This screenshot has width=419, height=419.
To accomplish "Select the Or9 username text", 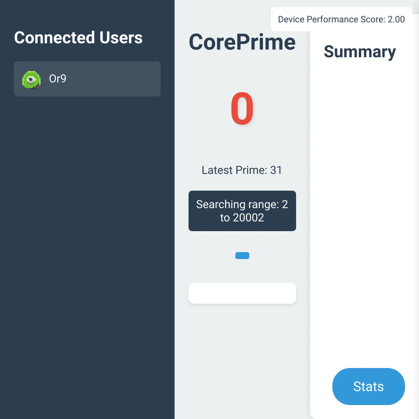I will tap(58, 79).
